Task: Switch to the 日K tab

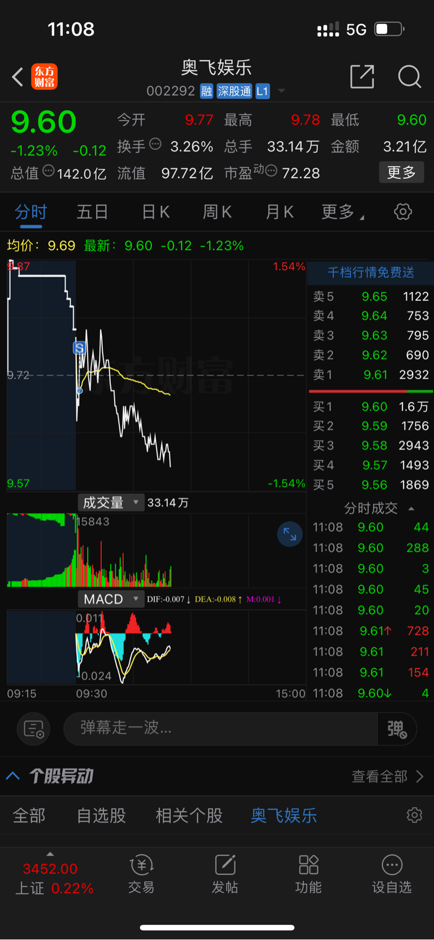Action: point(156,212)
